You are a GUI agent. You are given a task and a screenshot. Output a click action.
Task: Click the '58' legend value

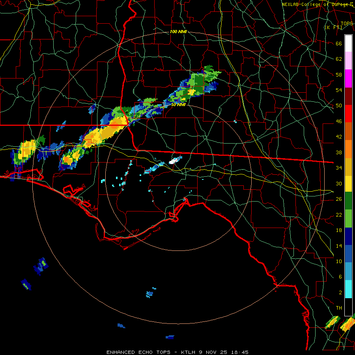point(339,75)
